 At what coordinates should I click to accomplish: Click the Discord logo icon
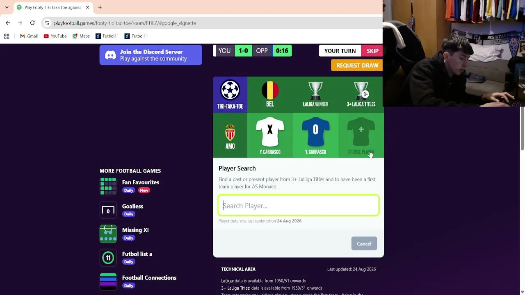click(x=110, y=55)
